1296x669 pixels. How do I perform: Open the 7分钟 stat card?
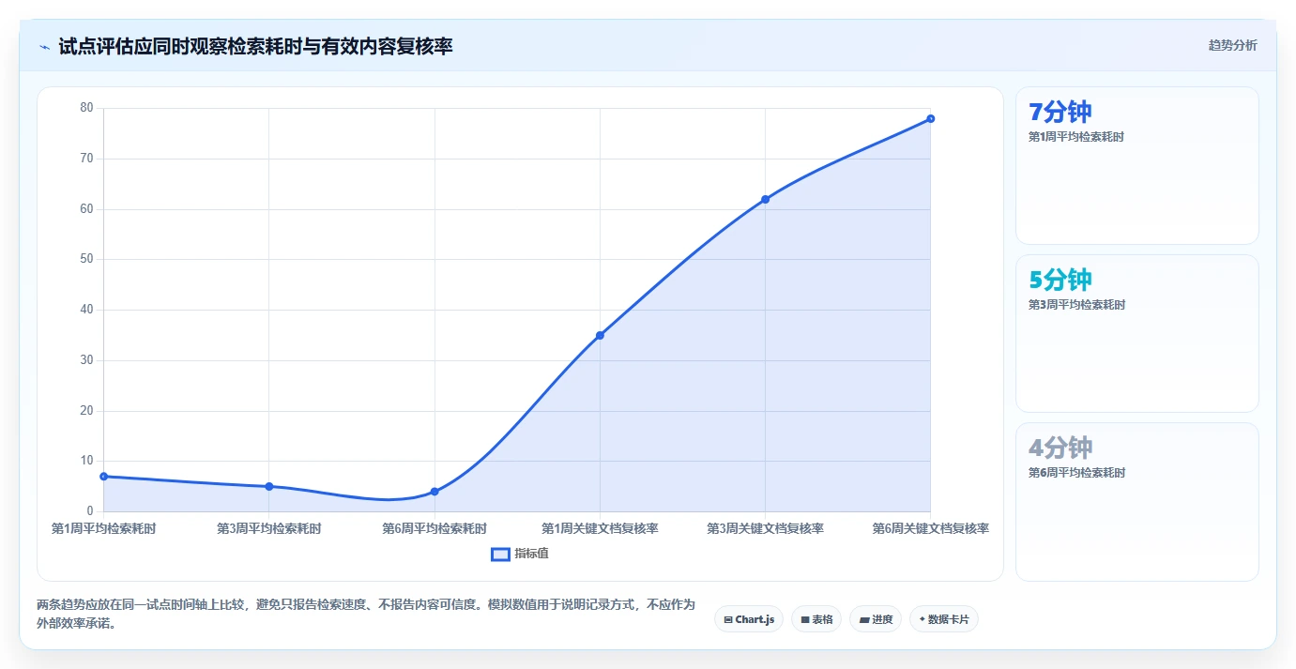tap(1137, 166)
